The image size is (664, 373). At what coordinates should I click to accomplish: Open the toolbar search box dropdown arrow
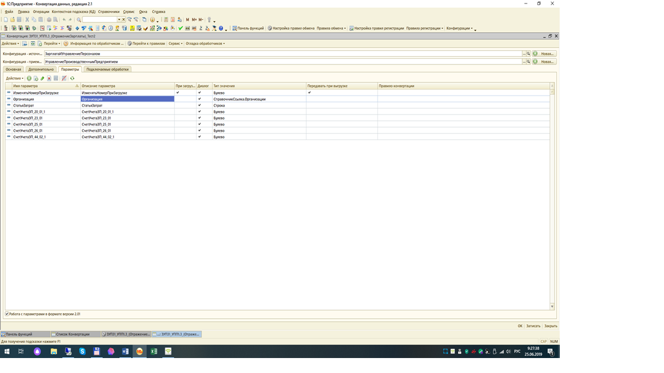point(119,20)
